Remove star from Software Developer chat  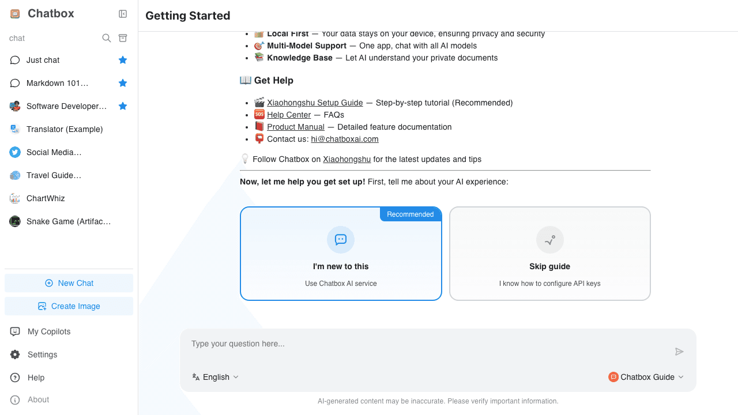[123, 106]
